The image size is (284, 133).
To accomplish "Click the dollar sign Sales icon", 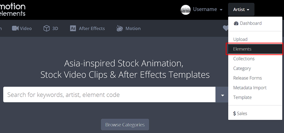I will tap(235, 113).
